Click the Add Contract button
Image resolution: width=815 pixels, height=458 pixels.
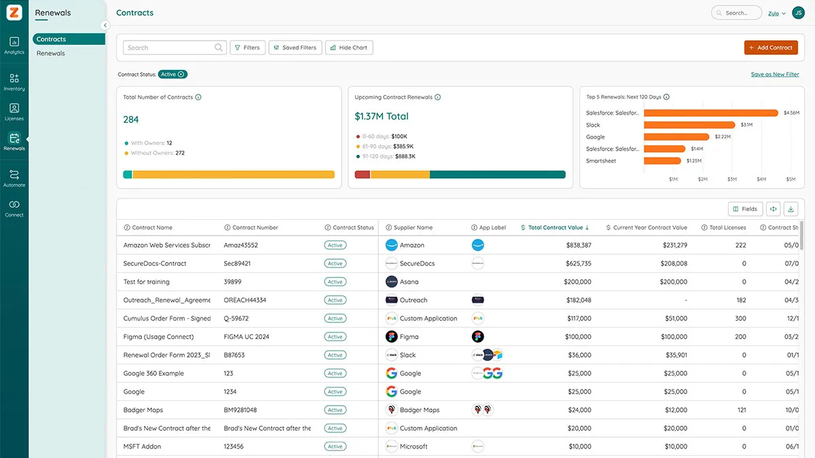[x=771, y=47]
